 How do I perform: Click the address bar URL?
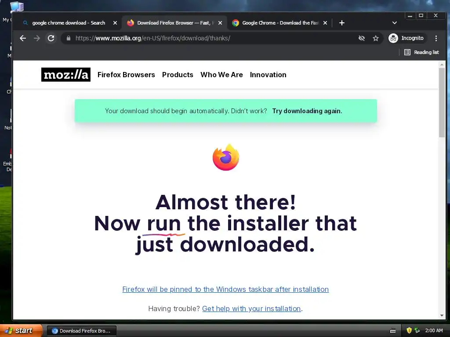152,38
